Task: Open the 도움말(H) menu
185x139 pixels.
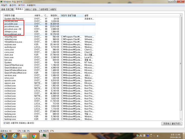Action: (31, 5)
